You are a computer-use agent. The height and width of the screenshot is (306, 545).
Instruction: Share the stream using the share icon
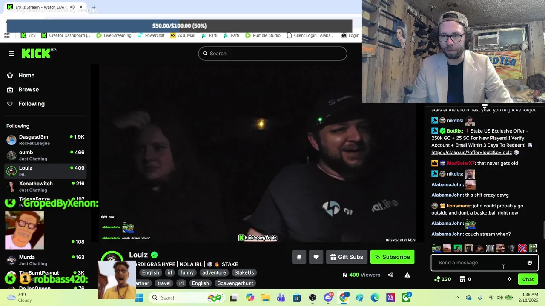pos(390,275)
